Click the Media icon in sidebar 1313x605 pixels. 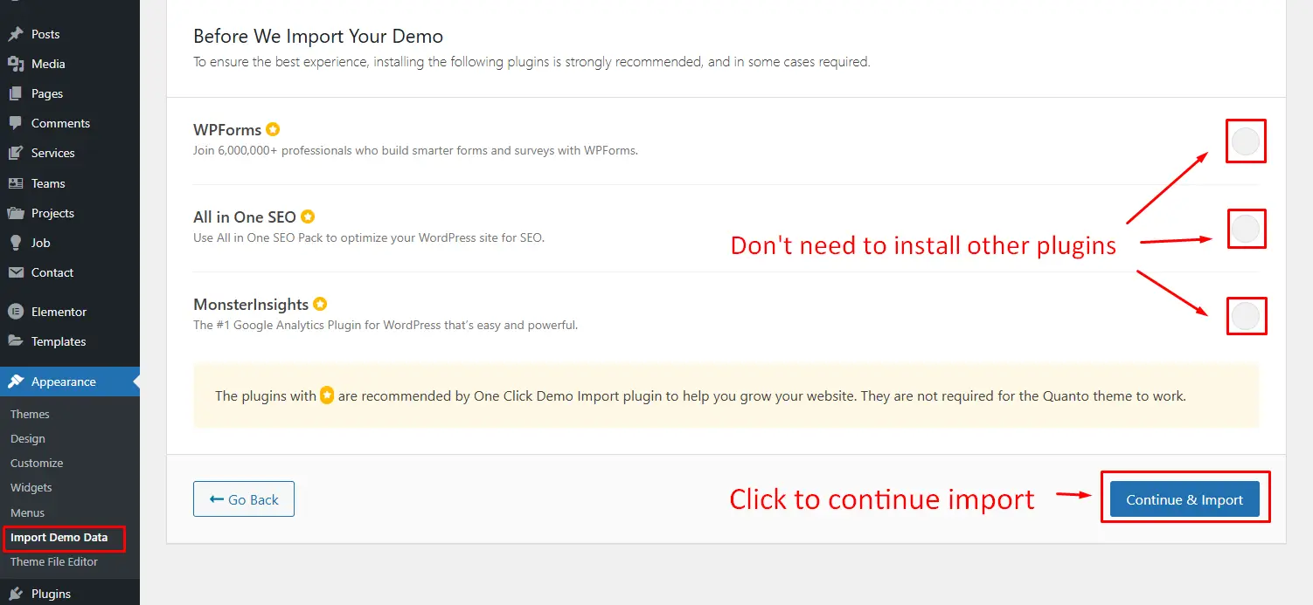[16, 64]
